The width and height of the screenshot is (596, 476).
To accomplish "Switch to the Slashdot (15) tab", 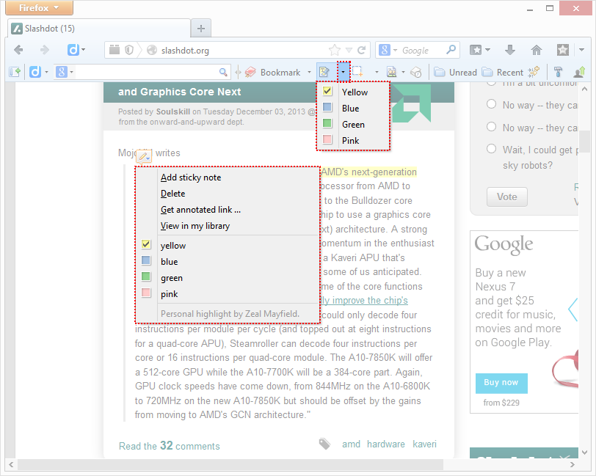I will [99, 29].
